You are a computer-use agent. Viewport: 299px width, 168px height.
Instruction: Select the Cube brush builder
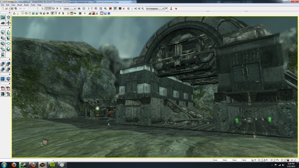click(3, 32)
